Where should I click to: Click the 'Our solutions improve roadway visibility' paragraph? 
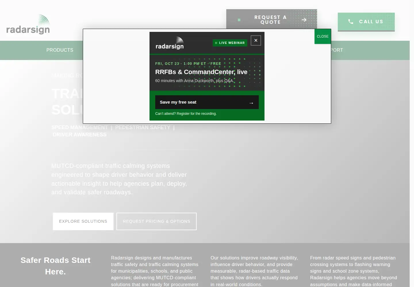pos(254,271)
